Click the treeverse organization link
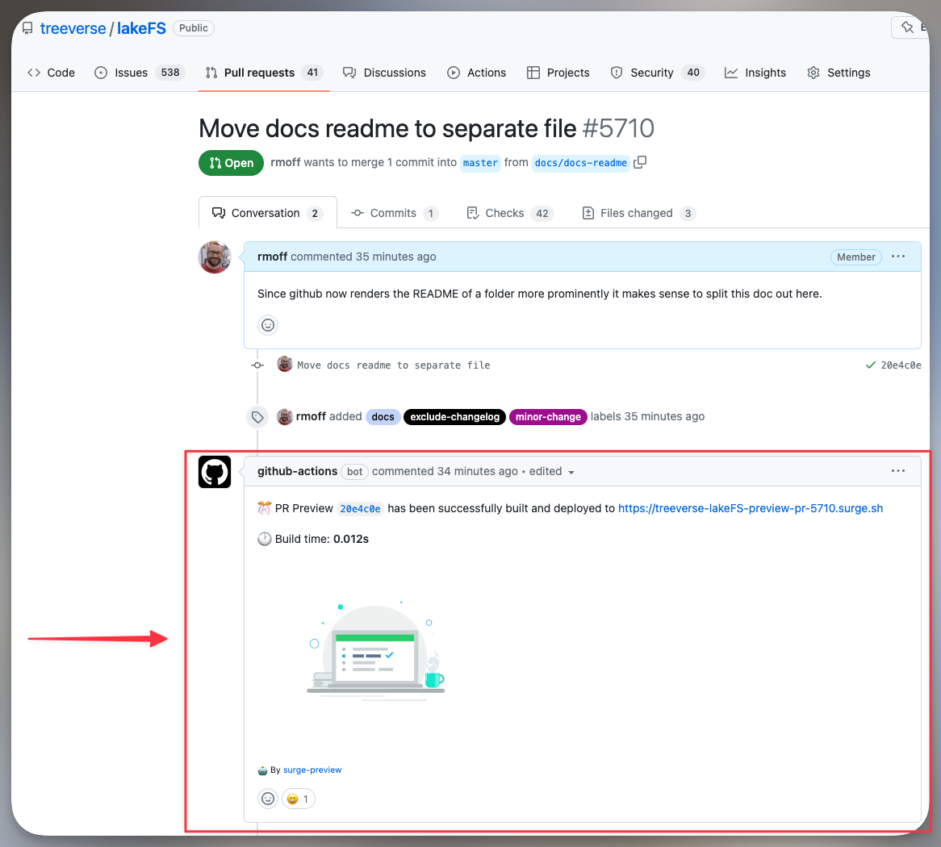 click(73, 28)
